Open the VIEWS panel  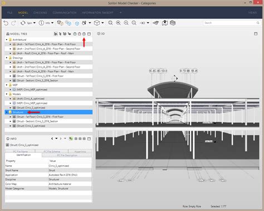tap(252, 13)
